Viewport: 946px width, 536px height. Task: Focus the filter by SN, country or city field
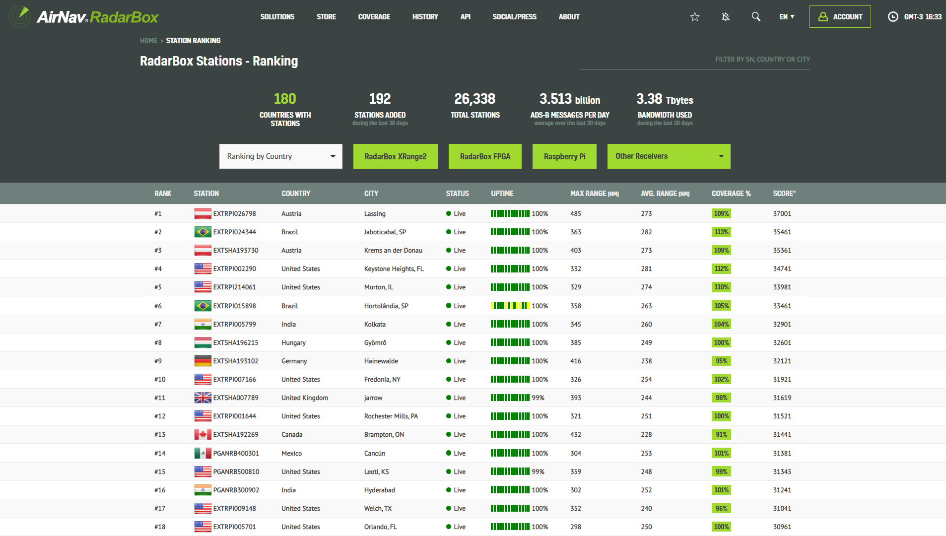click(x=695, y=60)
